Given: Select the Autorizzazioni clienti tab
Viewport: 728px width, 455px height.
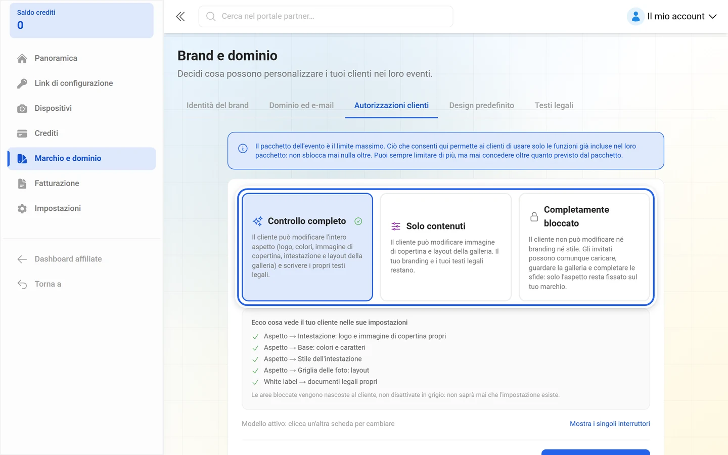Looking at the screenshot, I should click(391, 105).
